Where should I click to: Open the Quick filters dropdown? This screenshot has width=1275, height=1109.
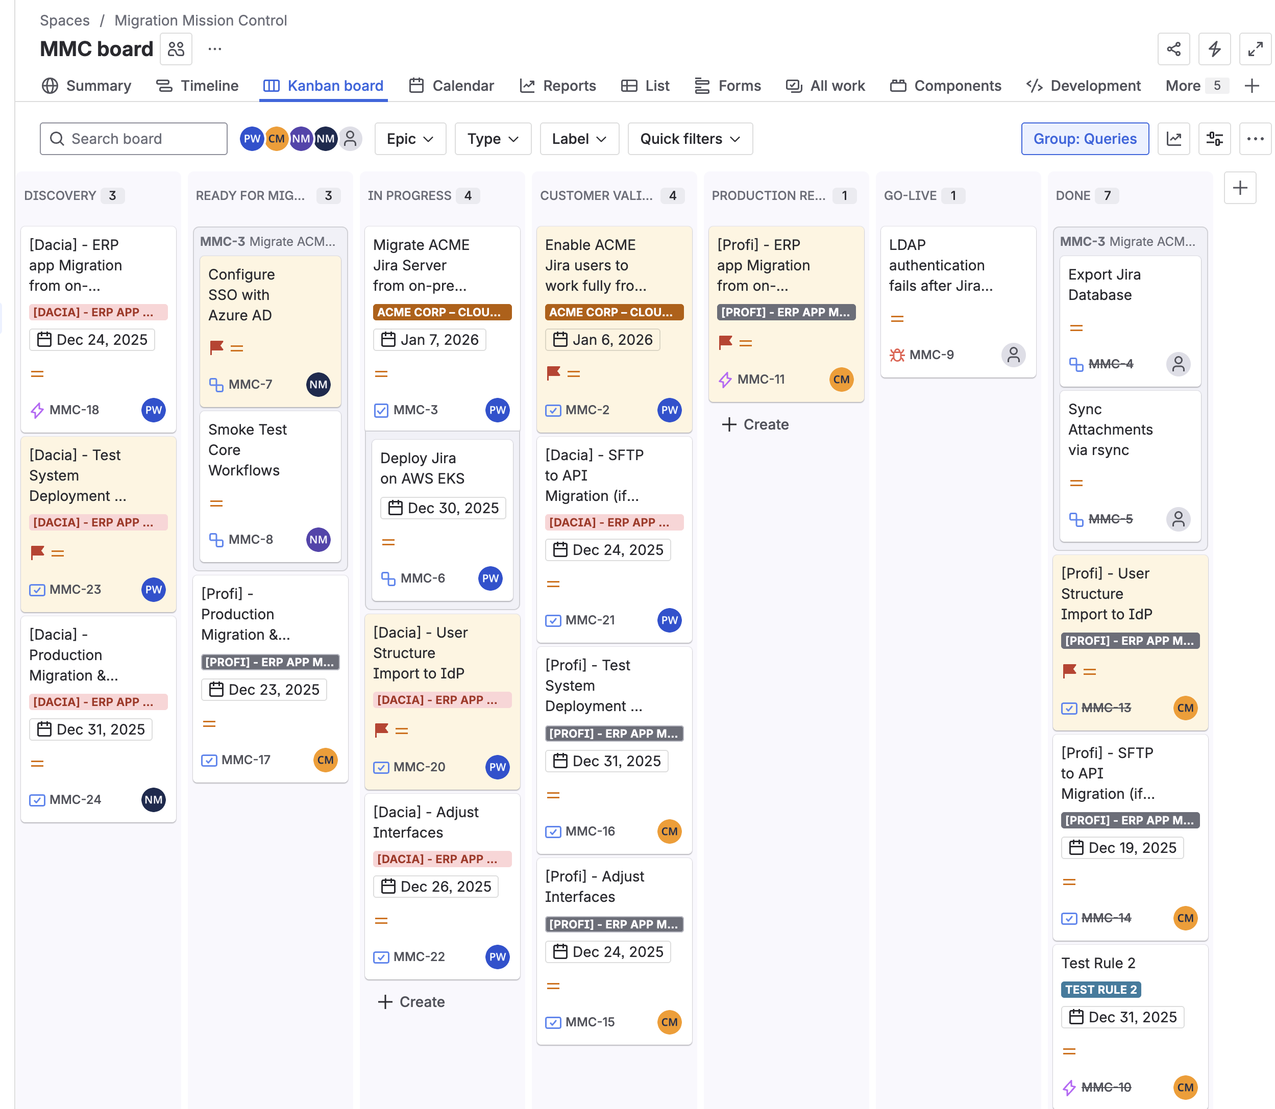point(689,139)
